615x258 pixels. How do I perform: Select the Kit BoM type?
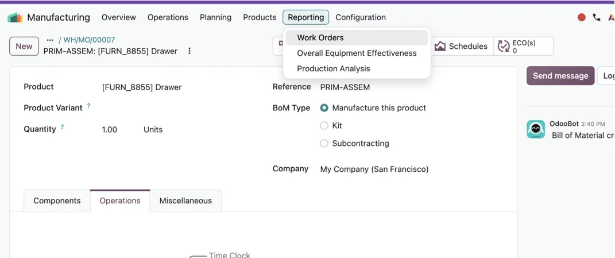[x=324, y=126]
